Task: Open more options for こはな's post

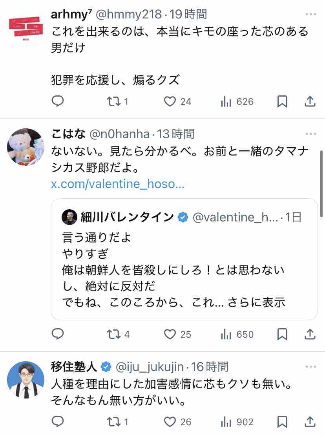Action: (310, 134)
